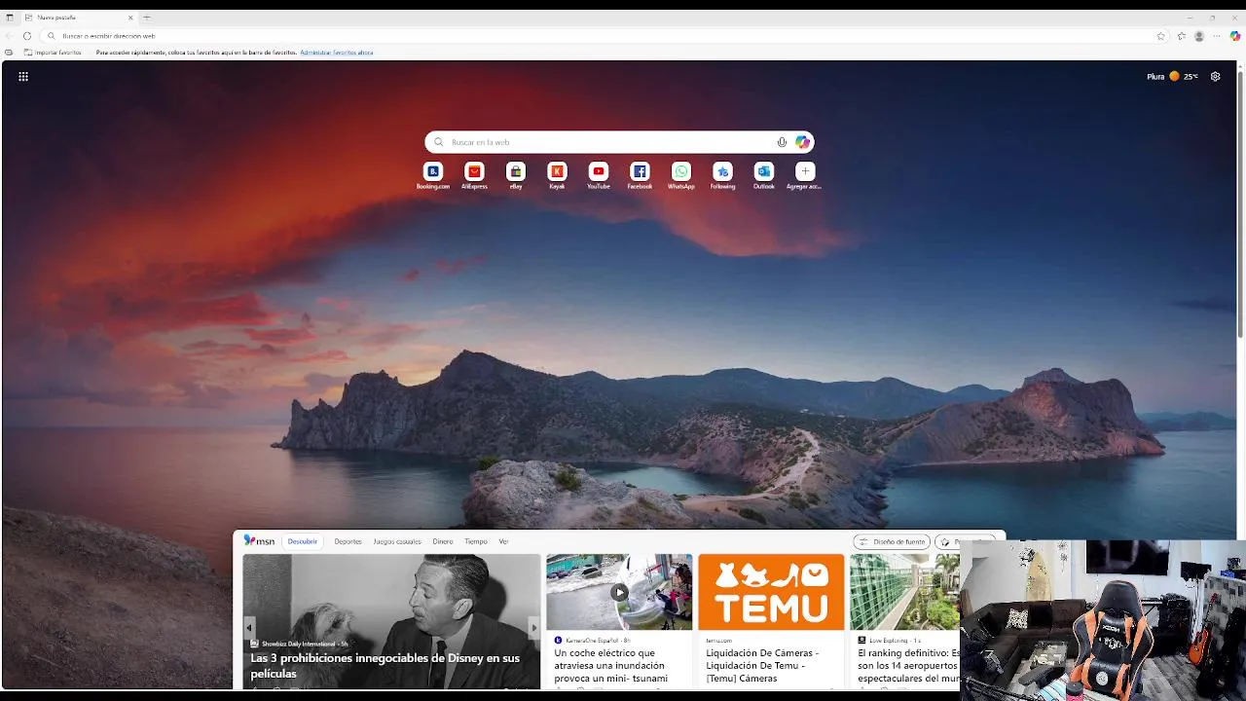The height and width of the screenshot is (701, 1246).
Task: Open the Outlook shortcut tile
Action: click(x=764, y=175)
